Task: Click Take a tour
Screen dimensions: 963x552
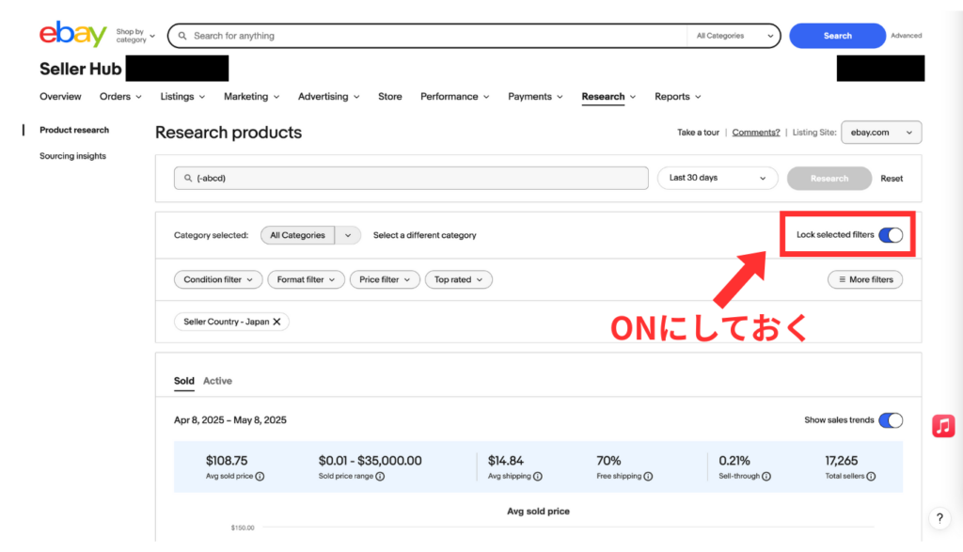Action: pyautogui.click(x=698, y=133)
